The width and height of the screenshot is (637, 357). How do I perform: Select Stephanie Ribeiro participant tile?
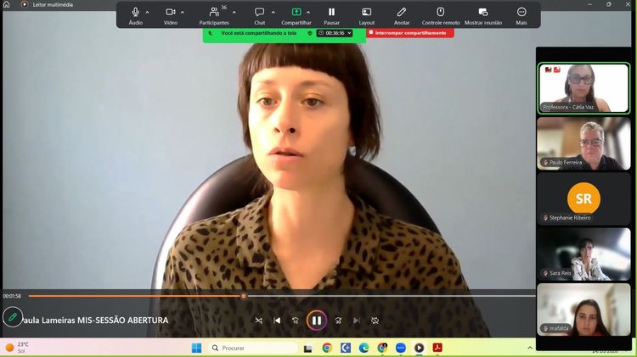pos(583,198)
